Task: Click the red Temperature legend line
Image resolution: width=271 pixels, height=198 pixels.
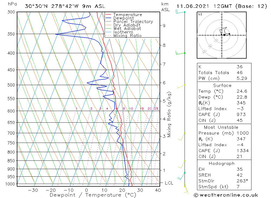Action: (x=108, y=15)
